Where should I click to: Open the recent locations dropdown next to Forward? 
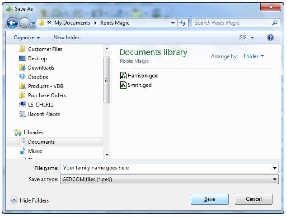pyautogui.click(x=33, y=23)
